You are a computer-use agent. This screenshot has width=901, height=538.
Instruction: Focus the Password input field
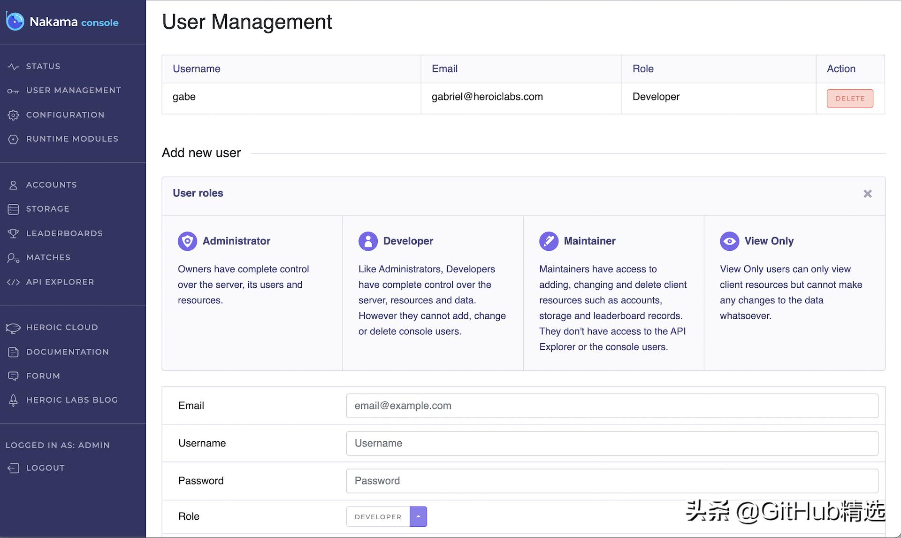612,481
